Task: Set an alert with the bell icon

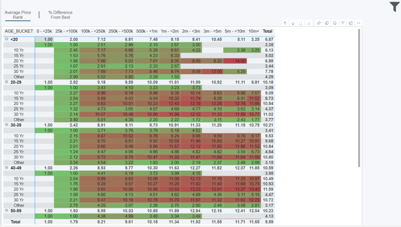Action: pos(335,23)
